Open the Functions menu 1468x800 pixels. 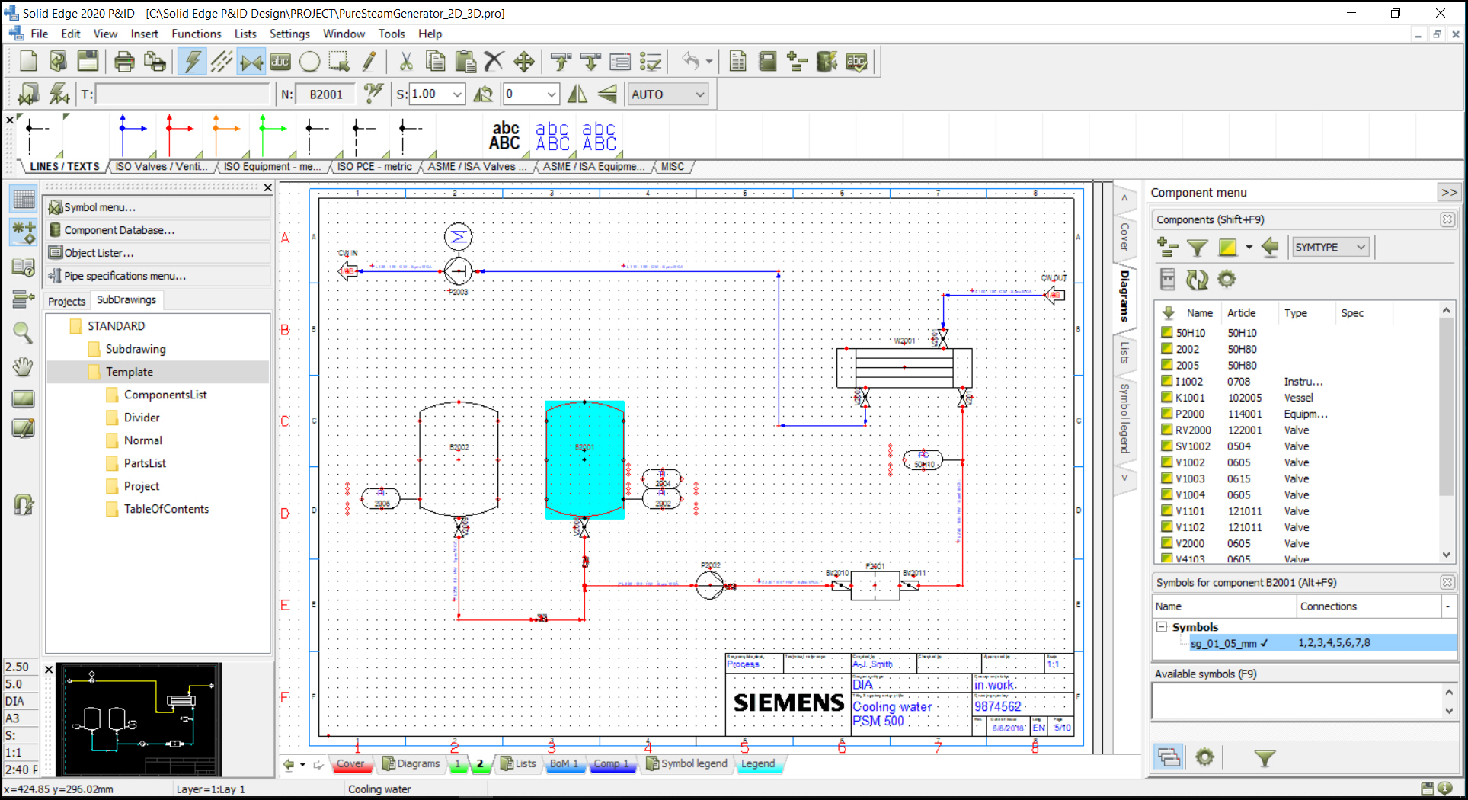pos(197,34)
